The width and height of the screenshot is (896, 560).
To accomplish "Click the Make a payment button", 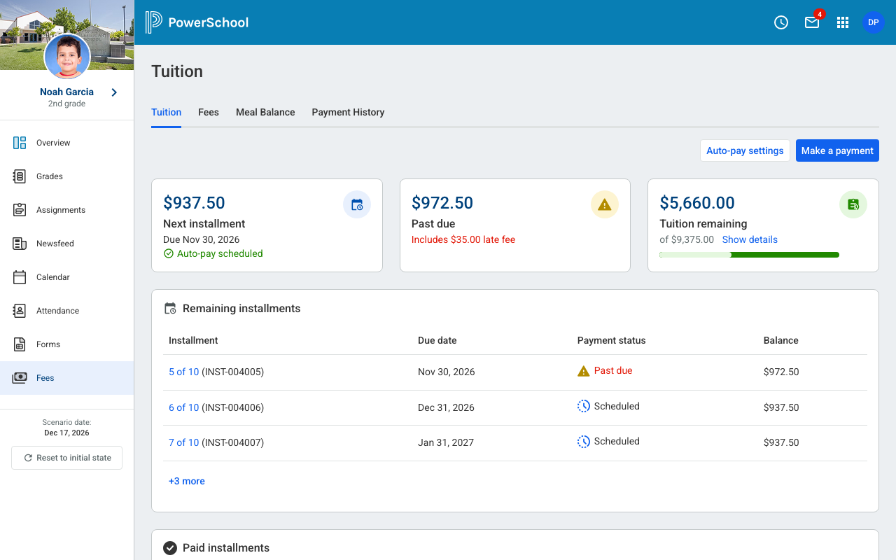I will click(837, 150).
